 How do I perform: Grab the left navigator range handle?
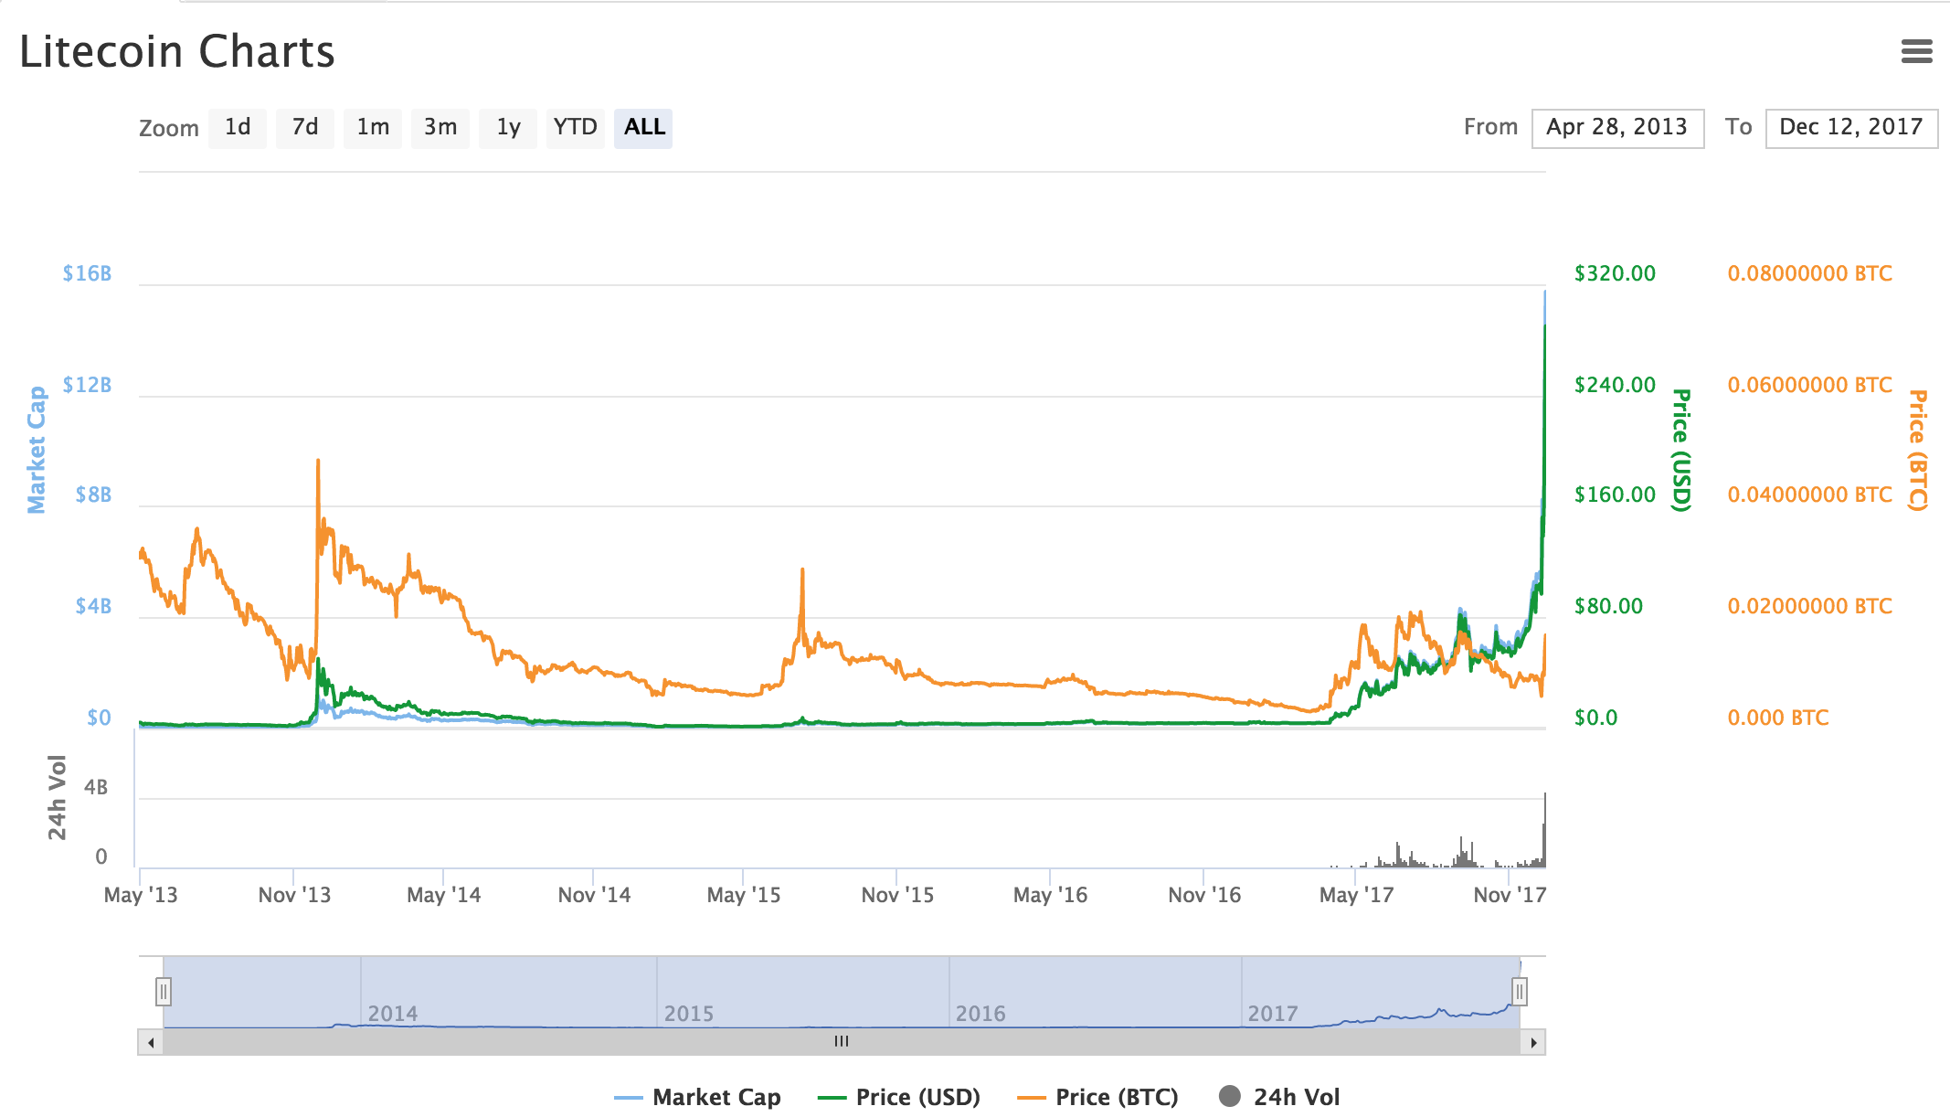click(164, 991)
